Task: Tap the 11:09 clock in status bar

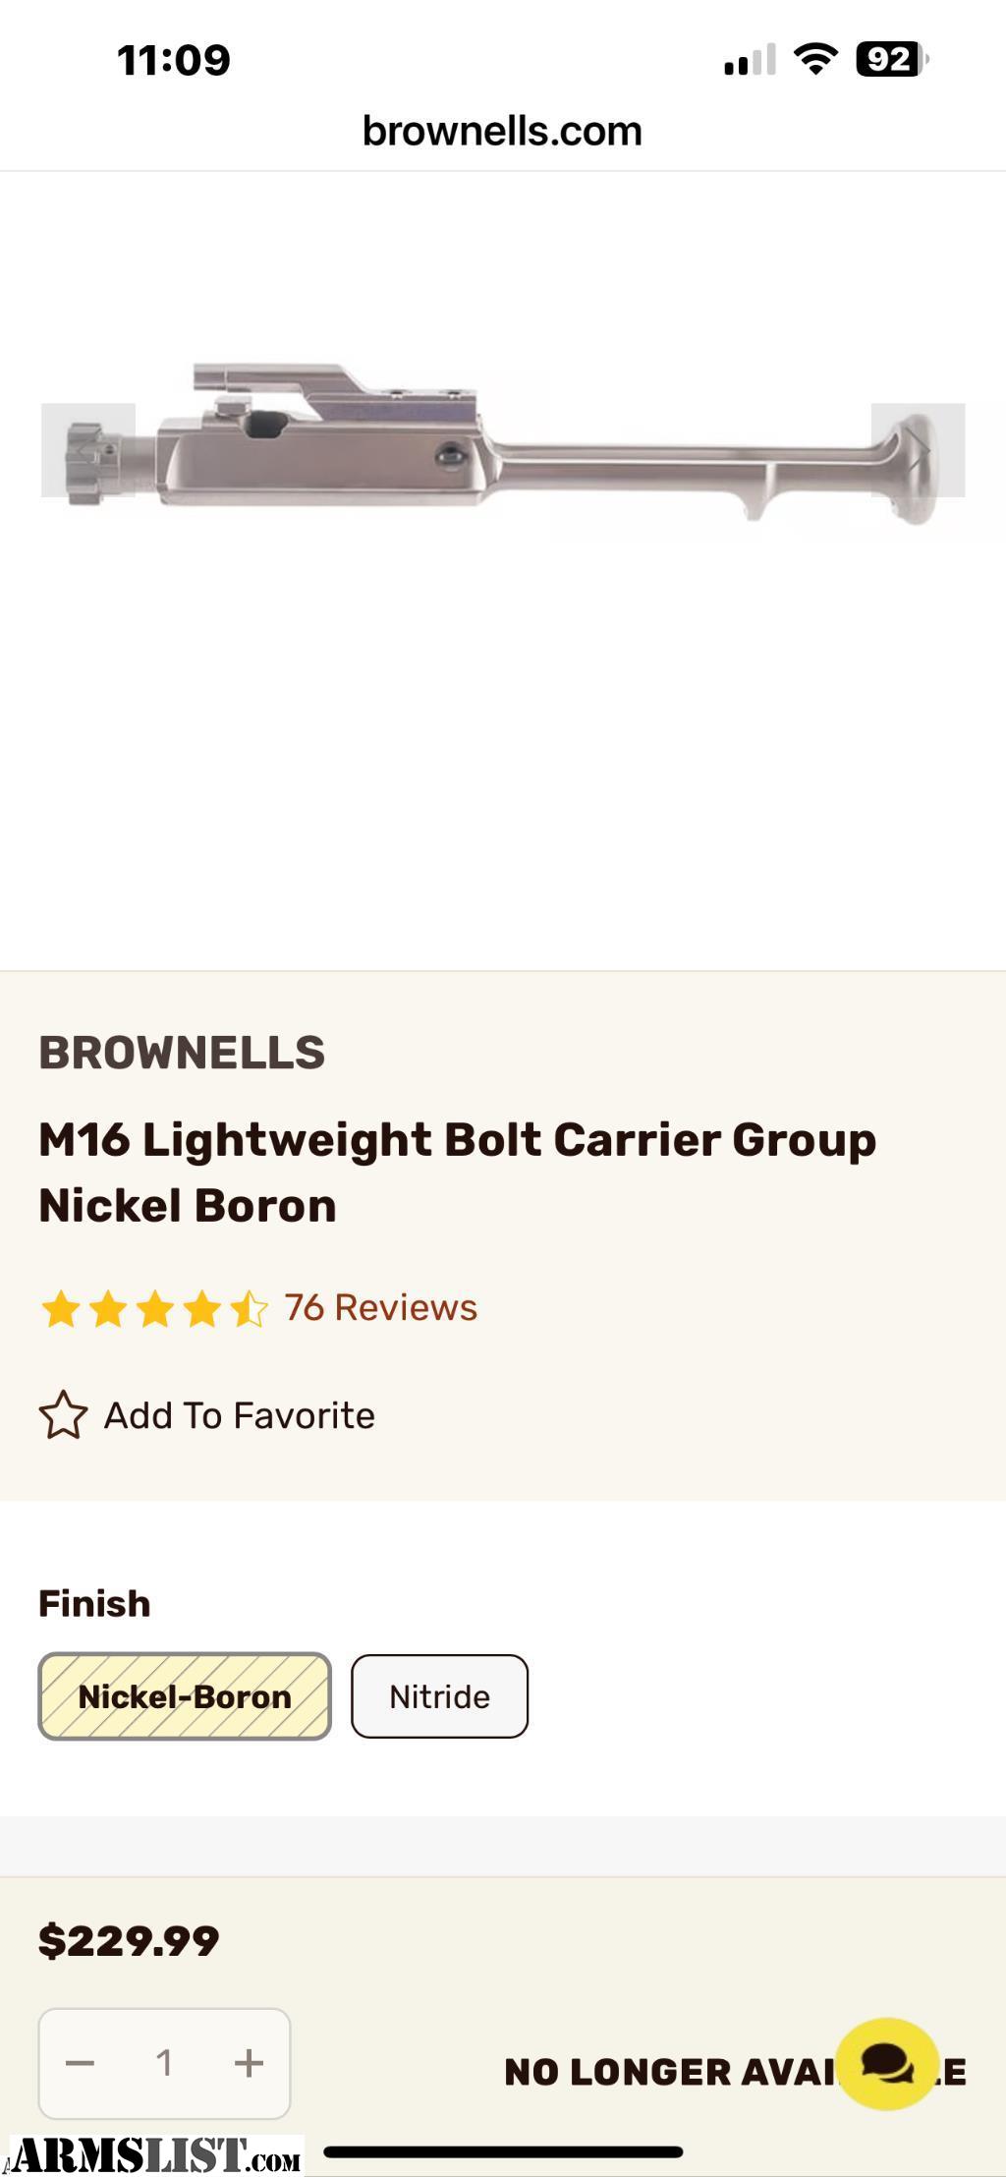Action: [x=174, y=60]
